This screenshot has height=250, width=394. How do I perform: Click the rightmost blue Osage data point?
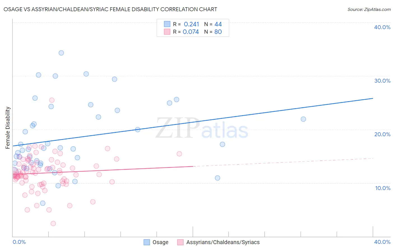(x=303, y=119)
